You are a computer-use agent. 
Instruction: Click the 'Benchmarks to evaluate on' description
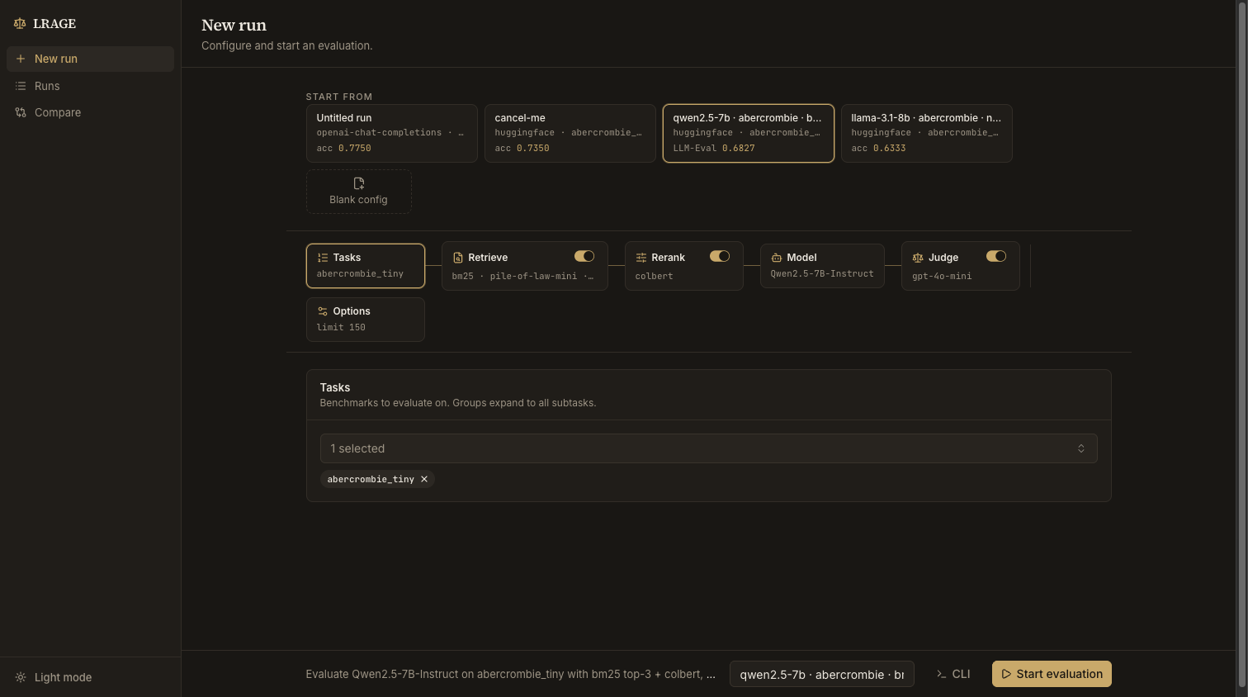coord(458,403)
